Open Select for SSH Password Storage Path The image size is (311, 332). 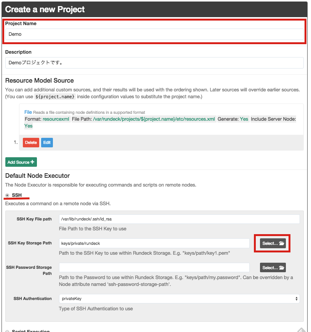pyautogui.click(x=273, y=267)
